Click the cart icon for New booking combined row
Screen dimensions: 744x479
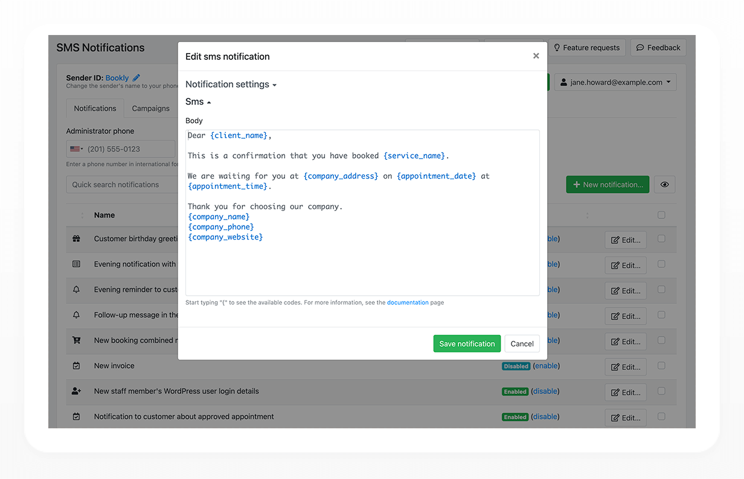click(x=76, y=340)
